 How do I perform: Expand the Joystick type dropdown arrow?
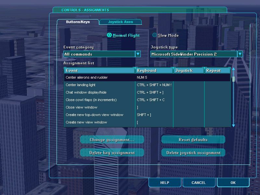coord(240,54)
